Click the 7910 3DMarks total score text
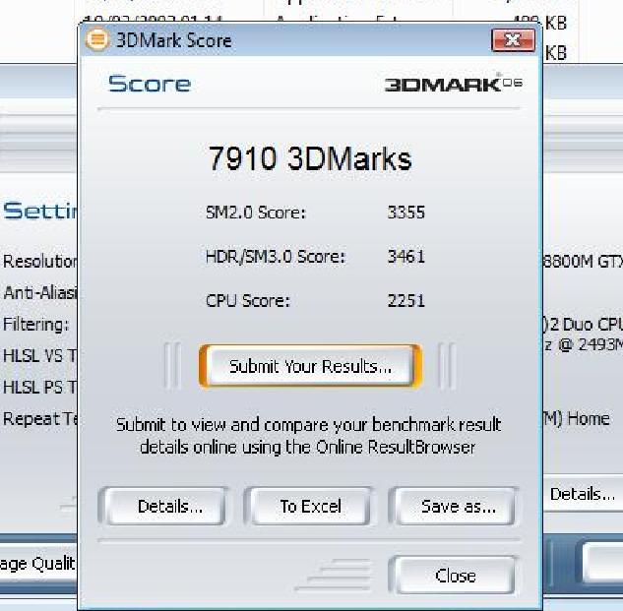 (x=310, y=159)
